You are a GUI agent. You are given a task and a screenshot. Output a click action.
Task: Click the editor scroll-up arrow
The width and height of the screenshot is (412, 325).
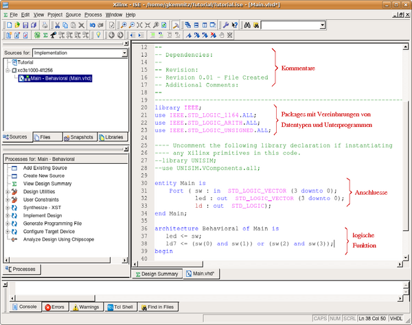click(406, 47)
